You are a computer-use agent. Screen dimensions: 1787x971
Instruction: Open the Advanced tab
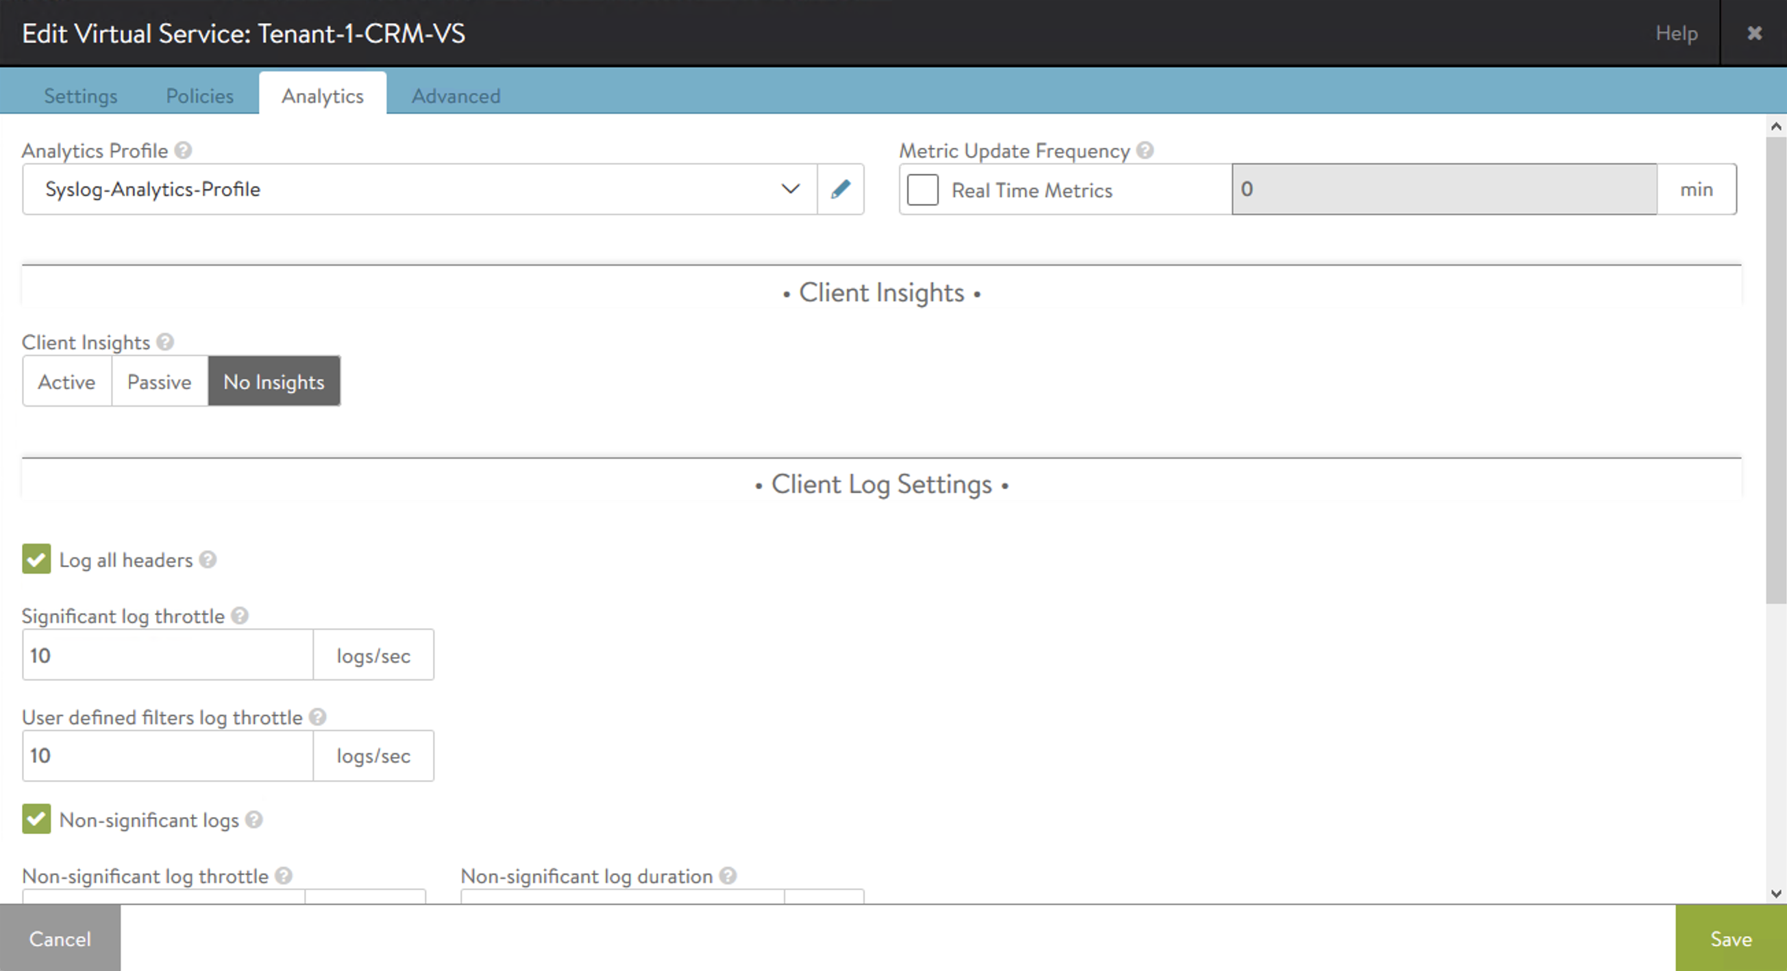click(456, 96)
